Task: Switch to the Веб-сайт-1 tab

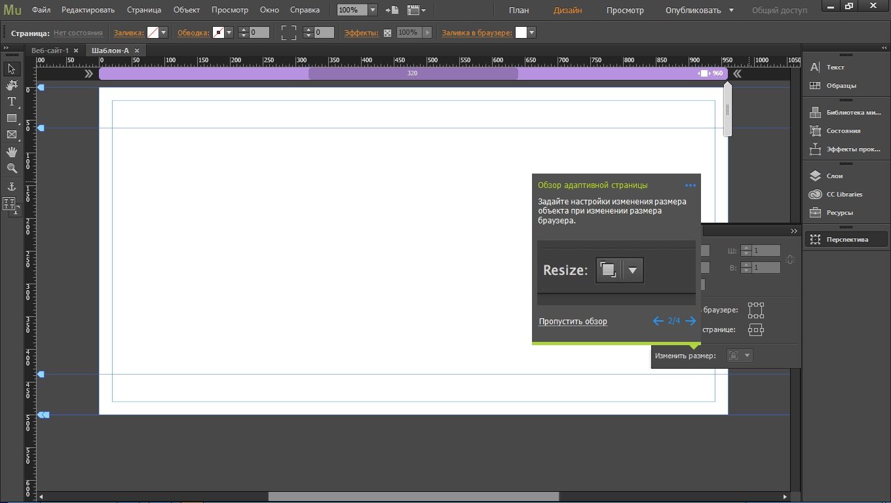Action: [50, 50]
